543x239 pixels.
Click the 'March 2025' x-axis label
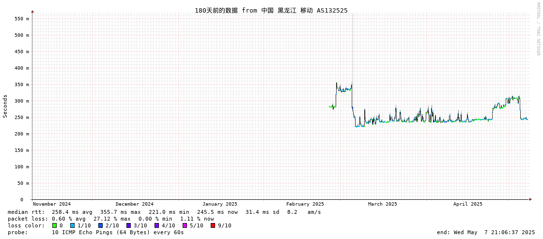click(382, 204)
